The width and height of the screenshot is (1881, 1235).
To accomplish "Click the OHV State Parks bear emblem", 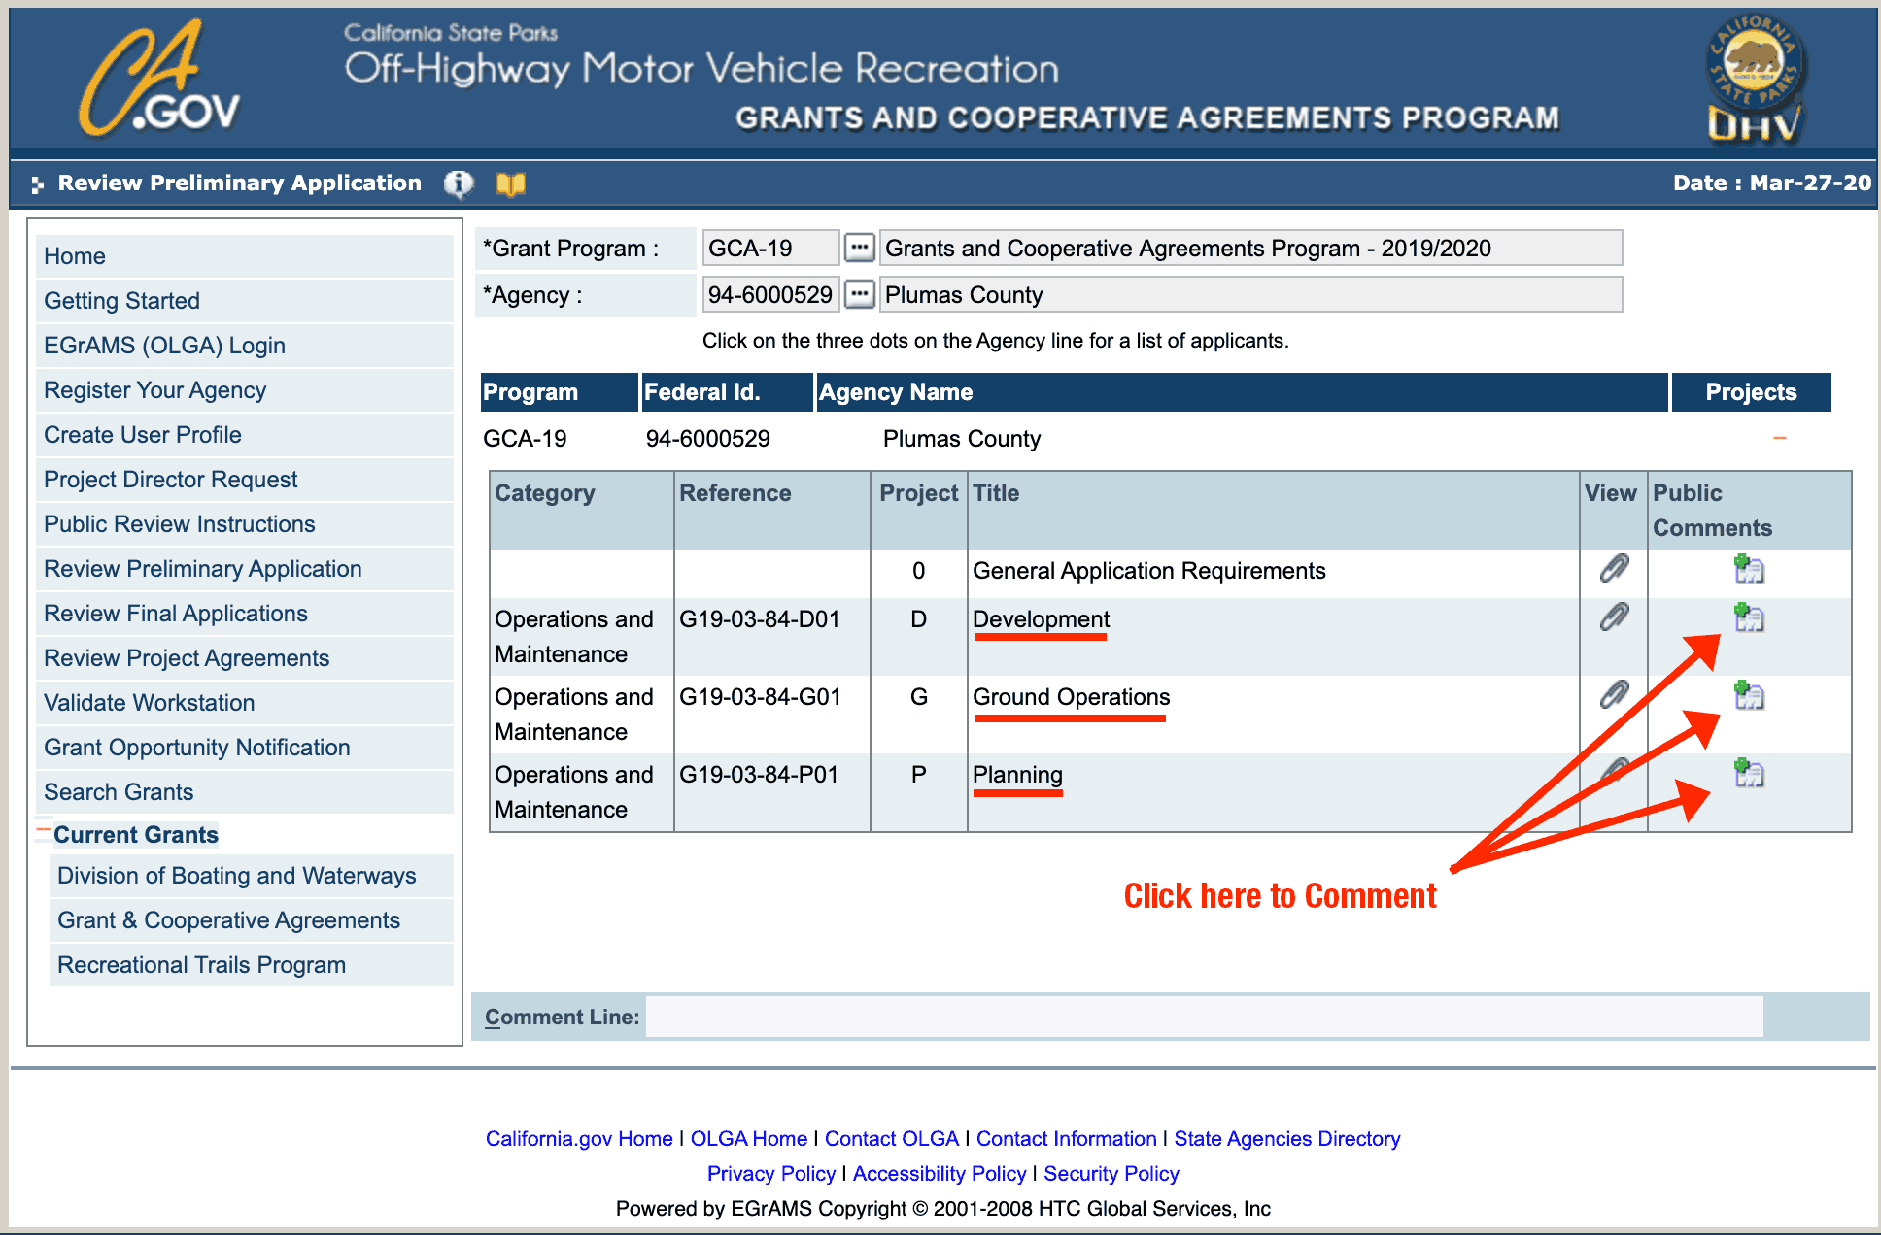I will pos(1756,80).
